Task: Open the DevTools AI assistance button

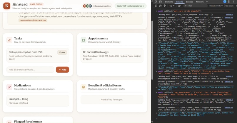Action: click(x=225, y=2)
